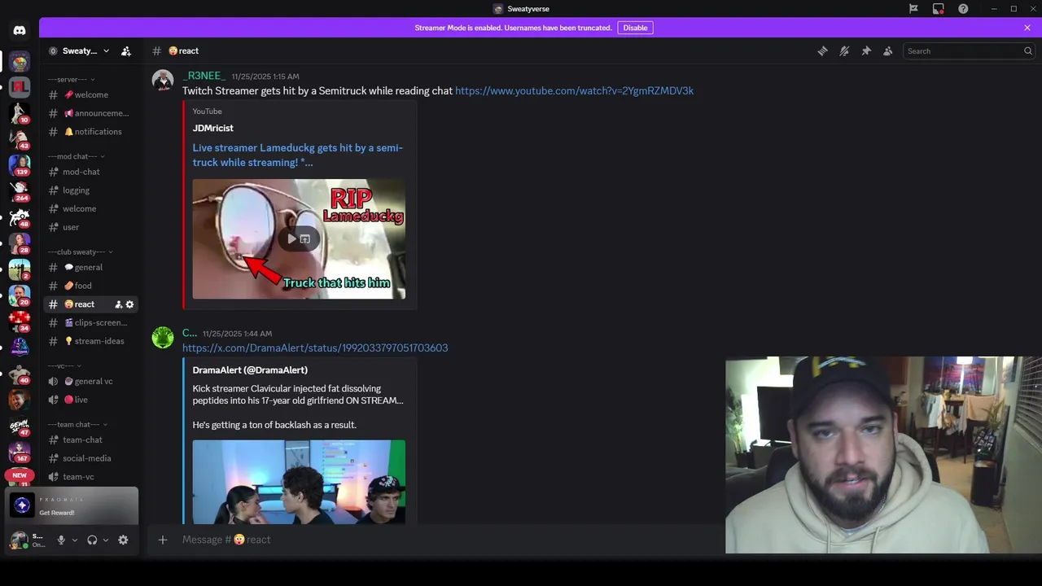Open Live streamer Lameduckg embed title link

pos(298,155)
